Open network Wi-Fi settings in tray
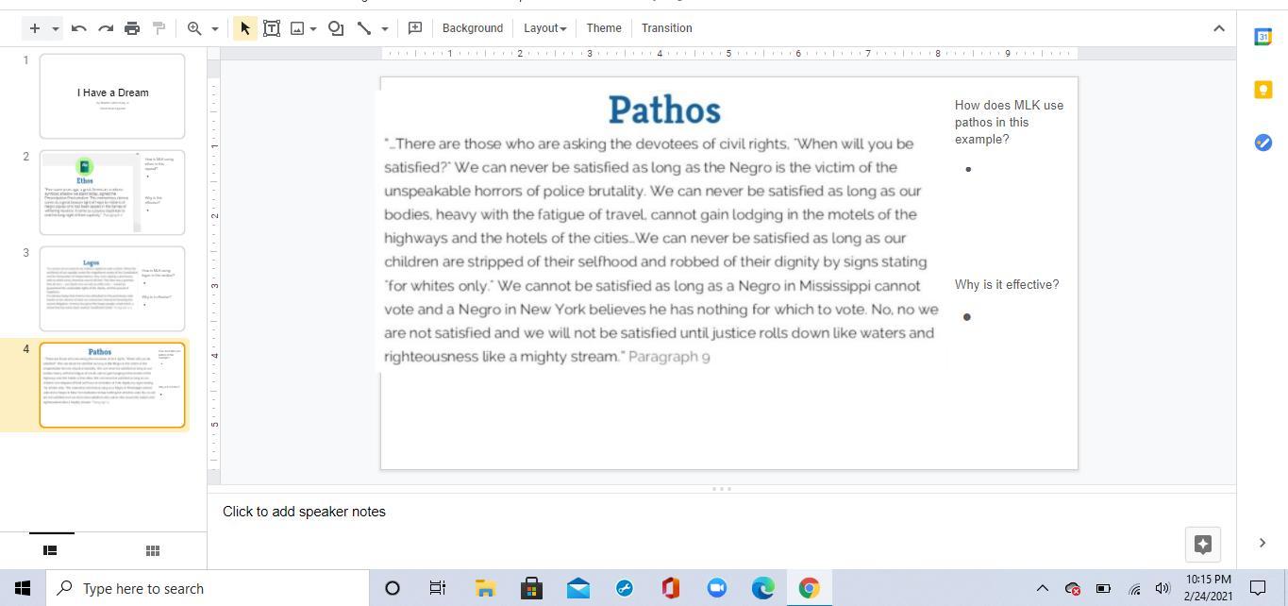Image resolution: width=1288 pixels, height=606 pixels. tap(1135, 588)
